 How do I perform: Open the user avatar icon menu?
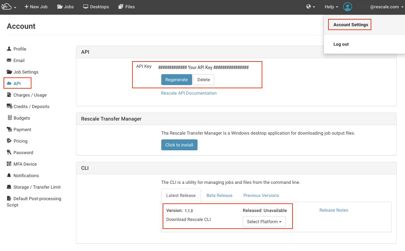pos(348,7)
